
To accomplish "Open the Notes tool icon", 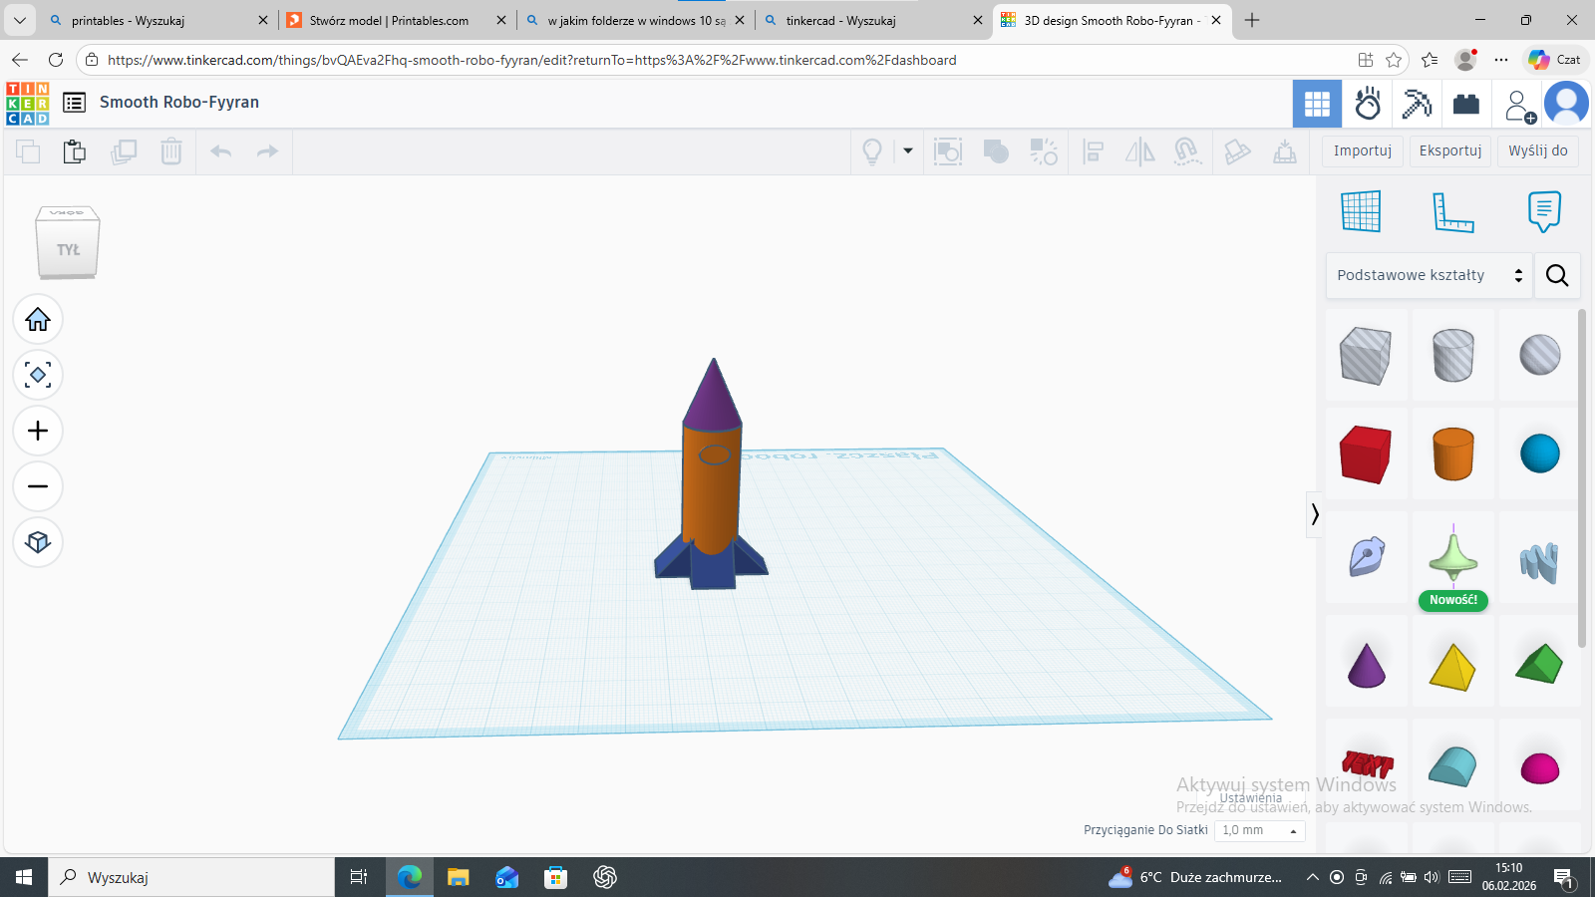I will pos(1544,211).
